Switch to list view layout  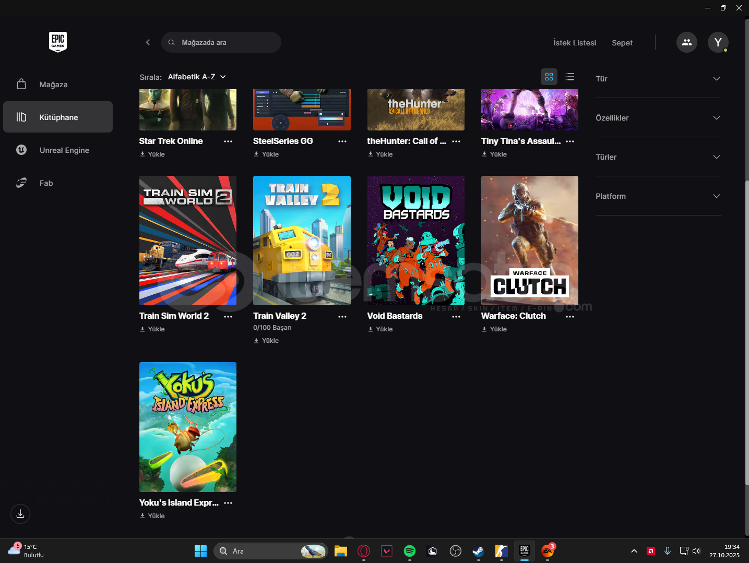click(x=569, y=77)
